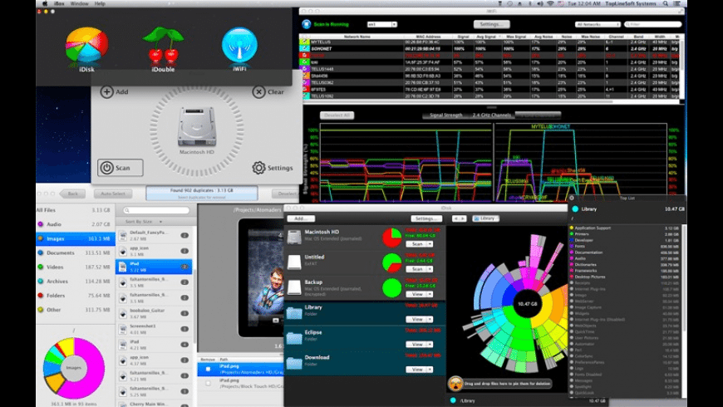
Task: Select the Images category in iDouble sidebar
Action: tap(76, 238)
